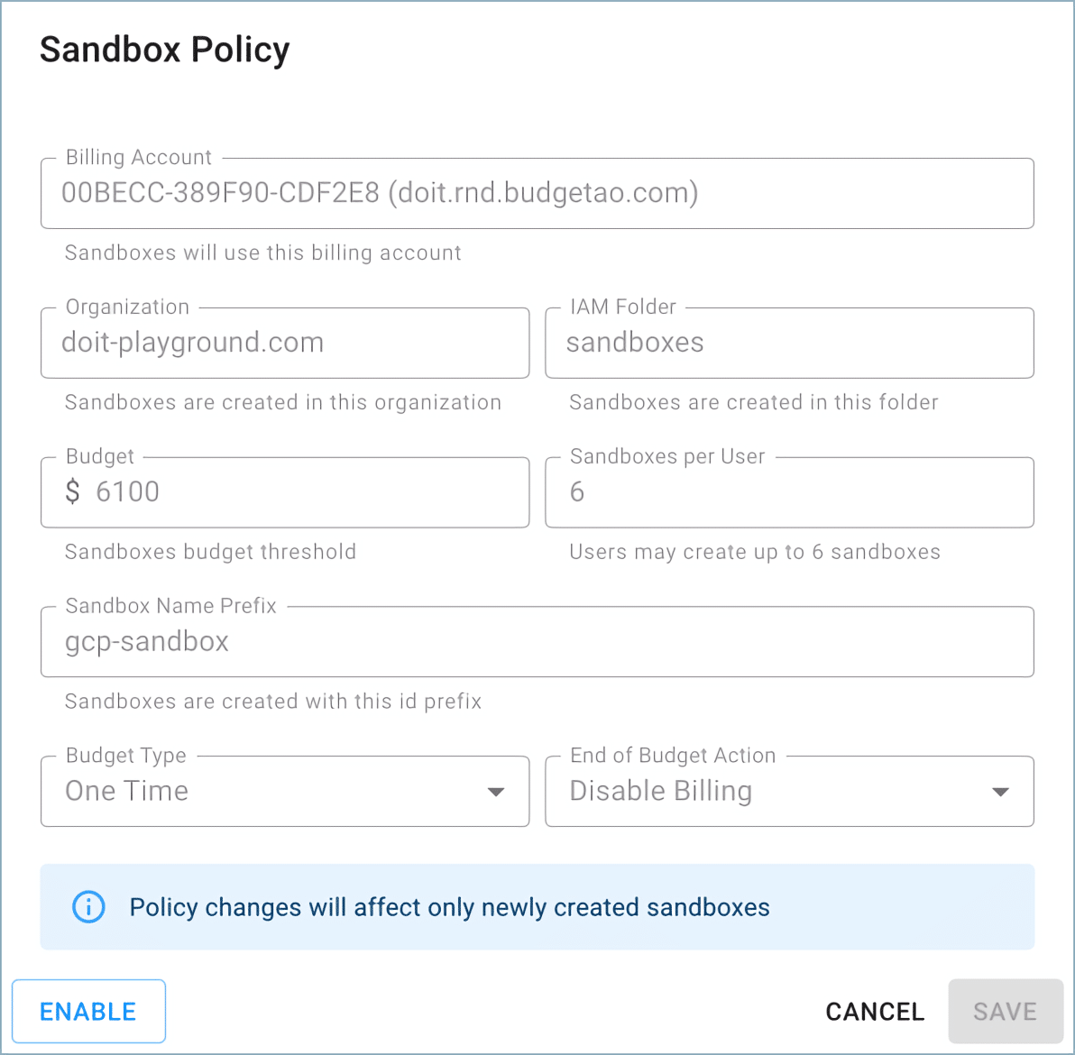Click the info icon in the policy notice
This screenshot has width=1075, height=1055.
click(88, 907)
